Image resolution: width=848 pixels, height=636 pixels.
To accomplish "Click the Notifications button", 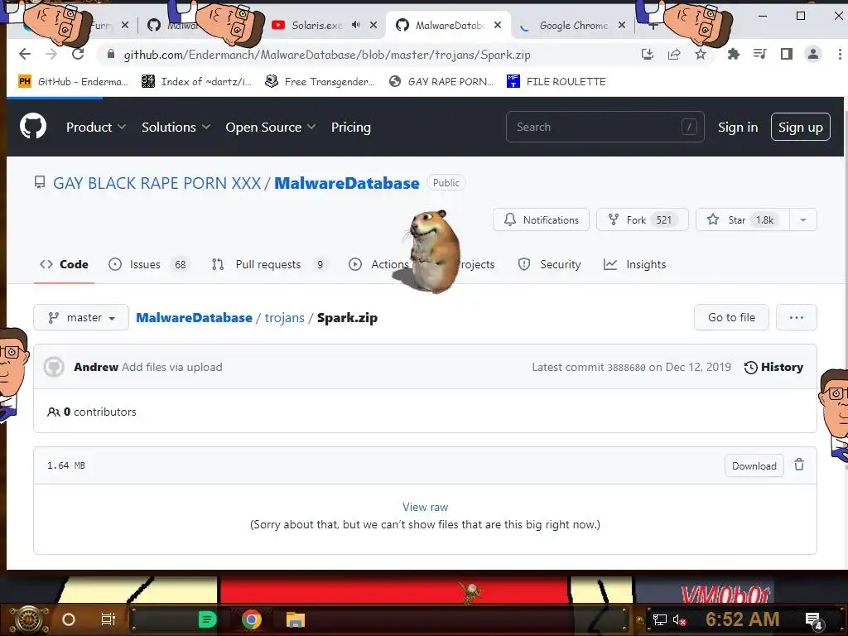I will (541, 219).
